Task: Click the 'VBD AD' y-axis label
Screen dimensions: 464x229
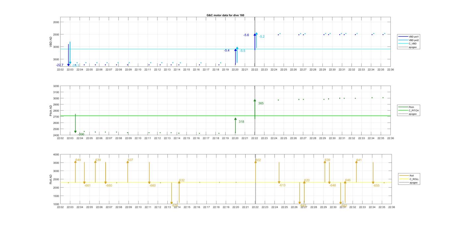Action: [51, 42]
